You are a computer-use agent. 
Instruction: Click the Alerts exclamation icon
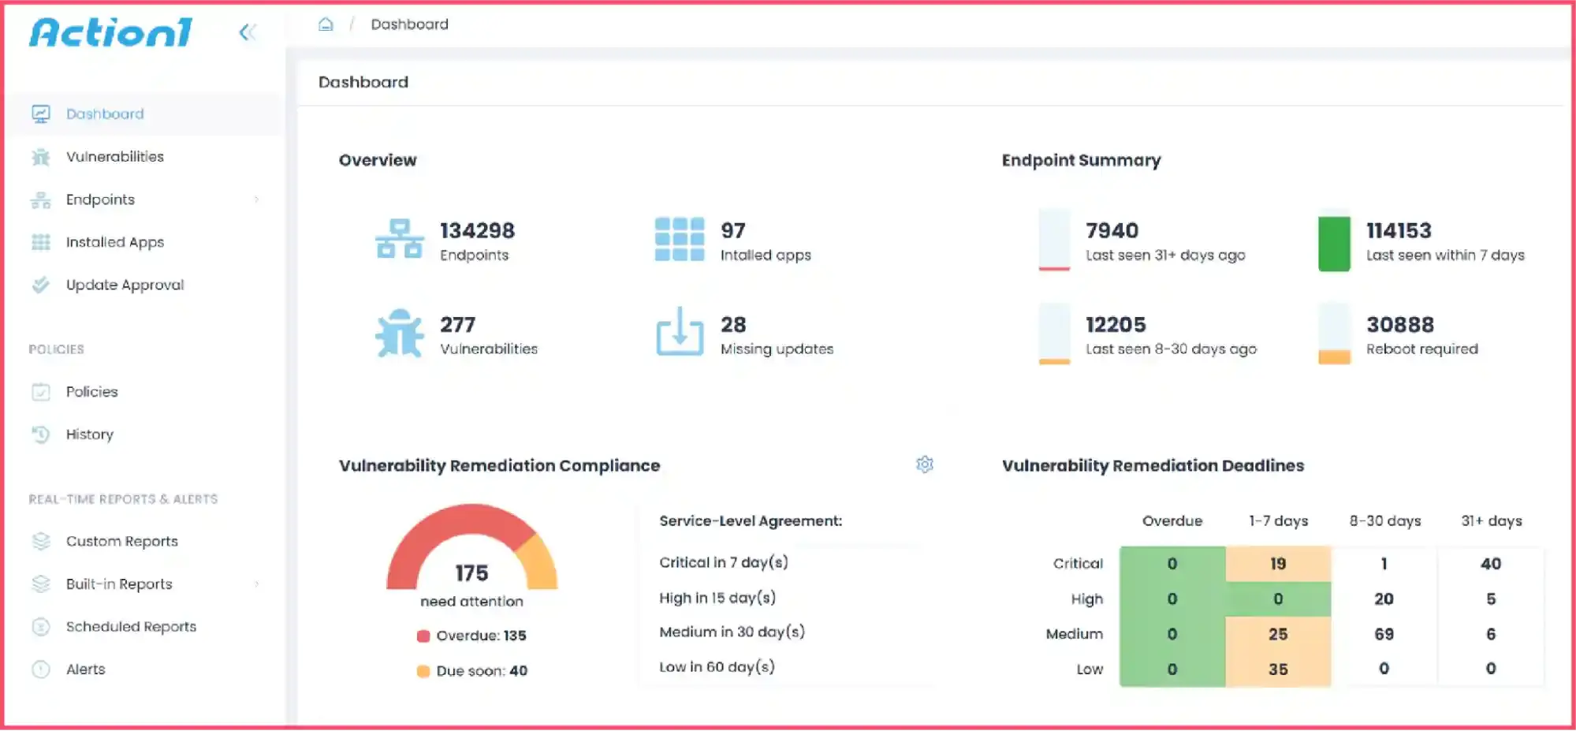(41, 669)
